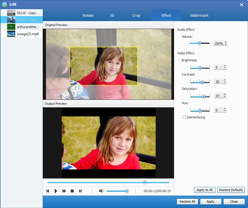Select the 00116 - Copy video thumbnail
Screen dimensions: 248x208
point(11,13)
